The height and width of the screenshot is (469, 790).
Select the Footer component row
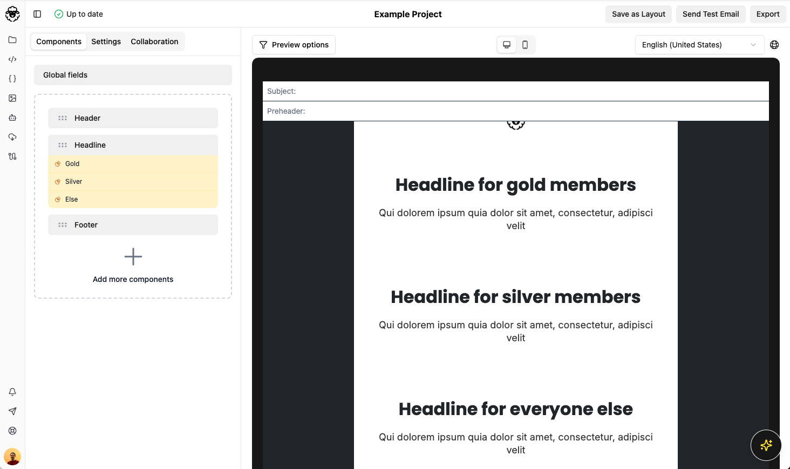[x=133, y=225]
